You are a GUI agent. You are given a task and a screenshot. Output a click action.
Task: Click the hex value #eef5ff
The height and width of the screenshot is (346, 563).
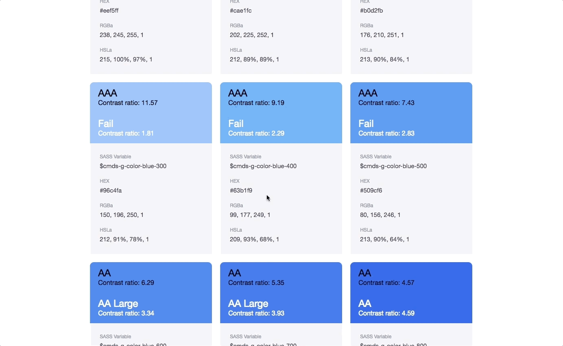coord(109,11)
